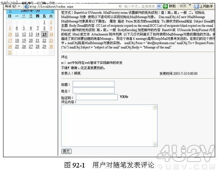The height and width of the screenshot is (171, 219).
Task: Click the 转到 label
Action: 172,6
